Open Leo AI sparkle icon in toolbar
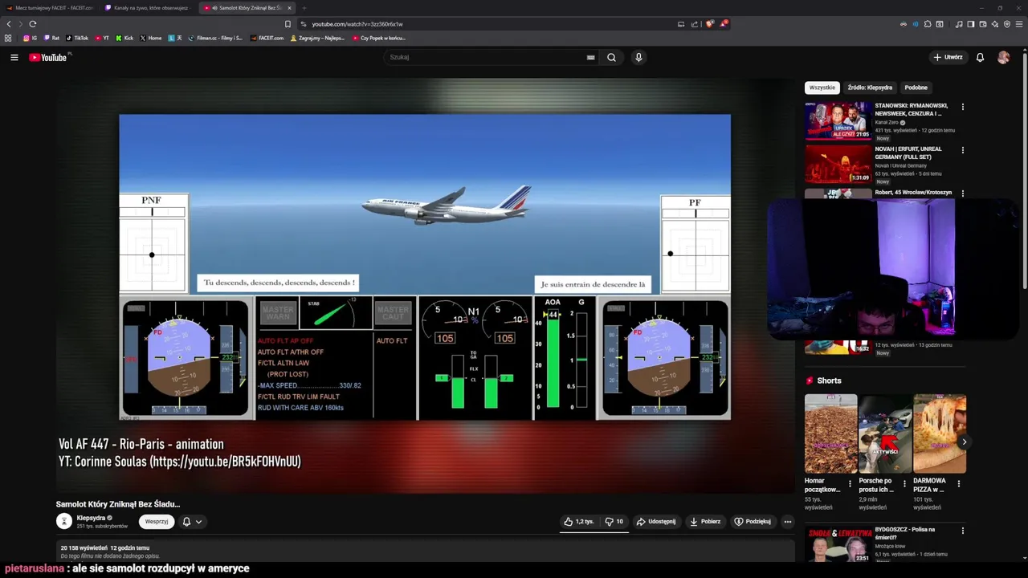Image resolution: width=1028 pixels, height=578 pixels. tap(995, 24)
